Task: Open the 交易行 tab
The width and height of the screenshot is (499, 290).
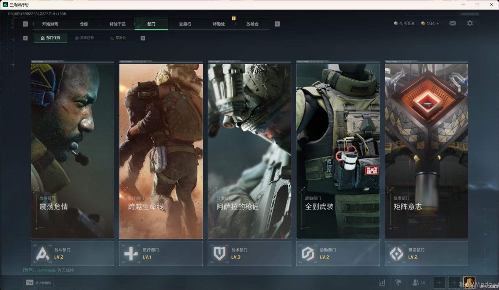Action: click(x=185, y=24)
